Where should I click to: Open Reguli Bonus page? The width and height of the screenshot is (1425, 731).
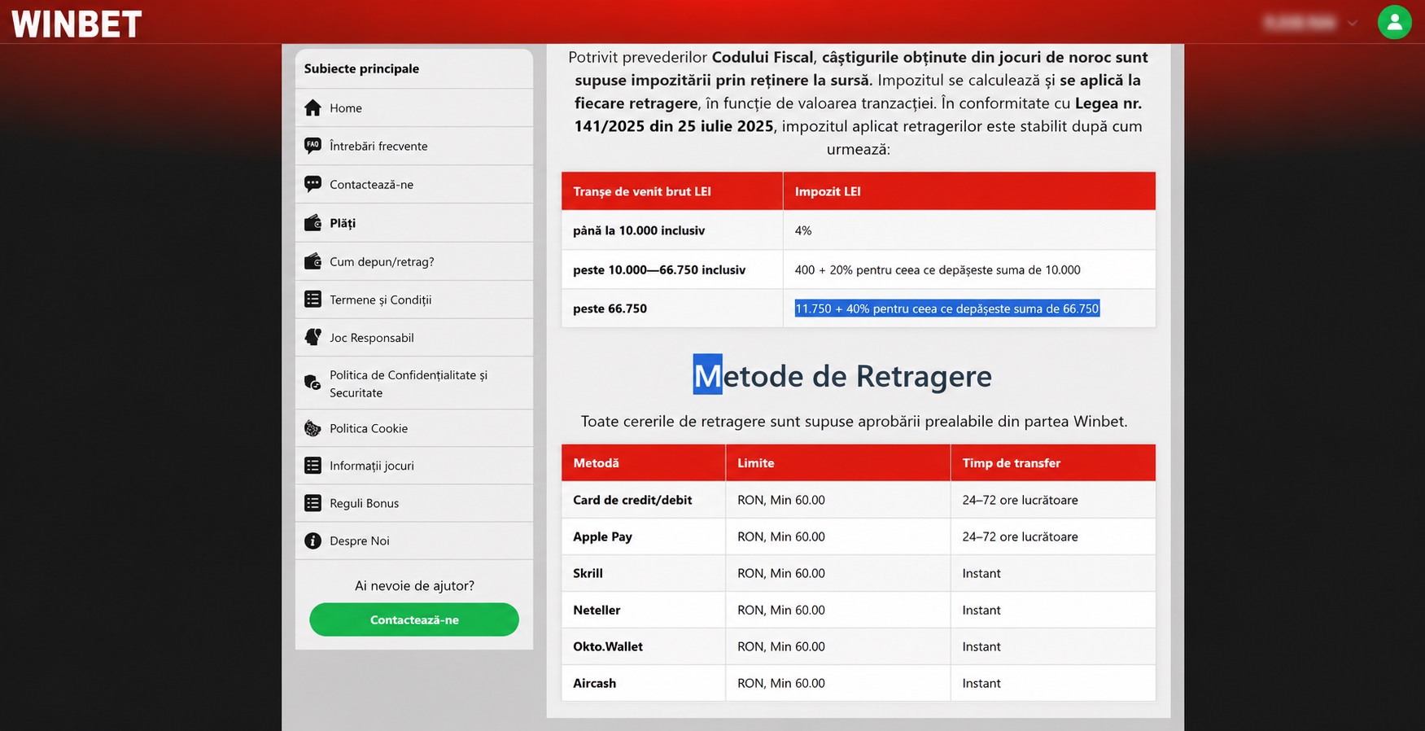coord(414,503)
